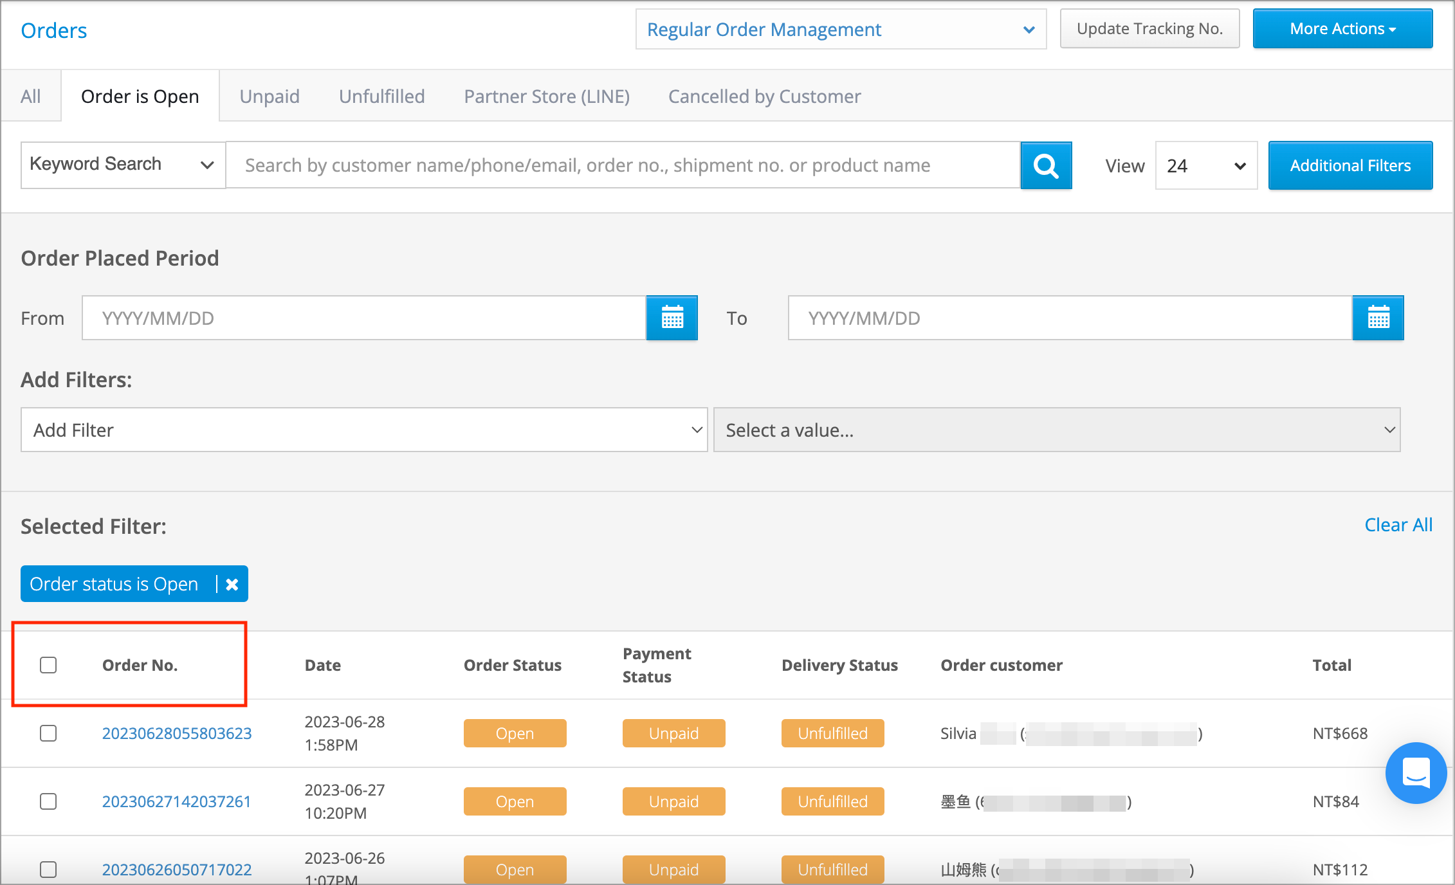This screenshot has height=885, width=1455.
Task: Click the Update Tracking No. button
Action: (1149, 28)
